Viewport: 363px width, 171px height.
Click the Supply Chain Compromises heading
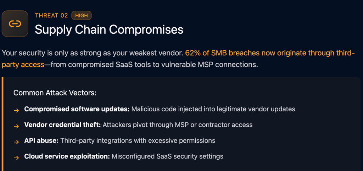pyautogui.click(x=109, y=29)
